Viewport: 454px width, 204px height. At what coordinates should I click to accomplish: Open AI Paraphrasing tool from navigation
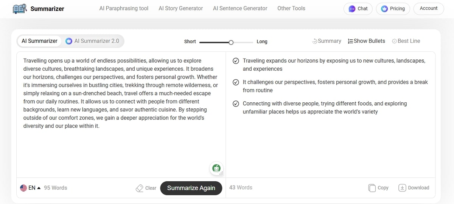point(124,8)
